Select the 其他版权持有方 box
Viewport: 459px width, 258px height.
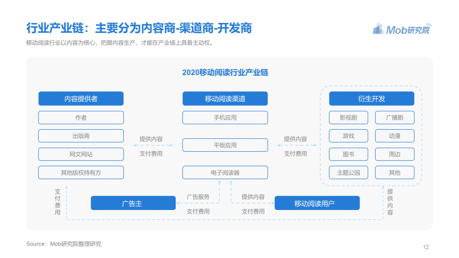coord(81,172)
